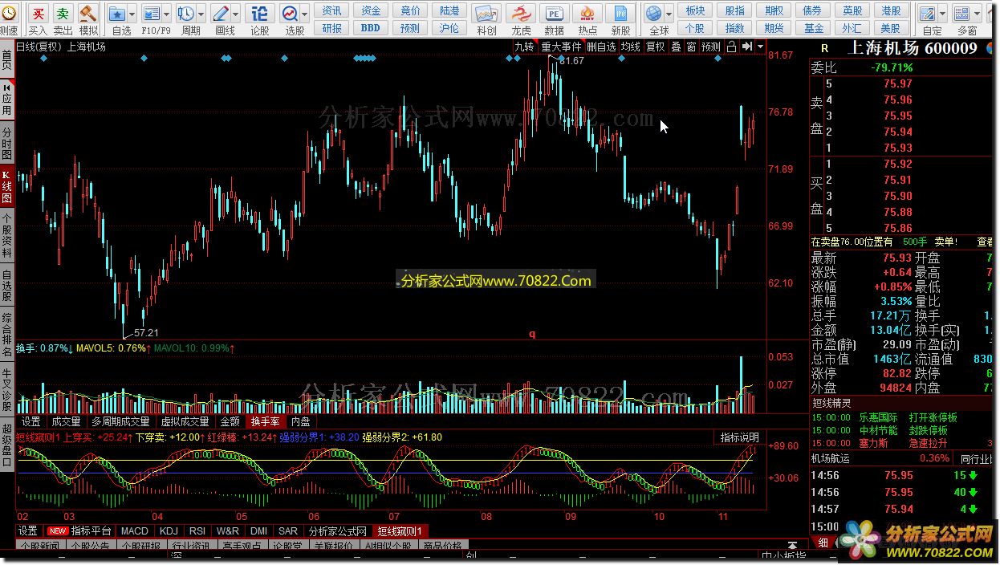Open the chart header dropdown triangle
Image resolution: width=1000 pixels, height=565 pixels.
[760, 47]
